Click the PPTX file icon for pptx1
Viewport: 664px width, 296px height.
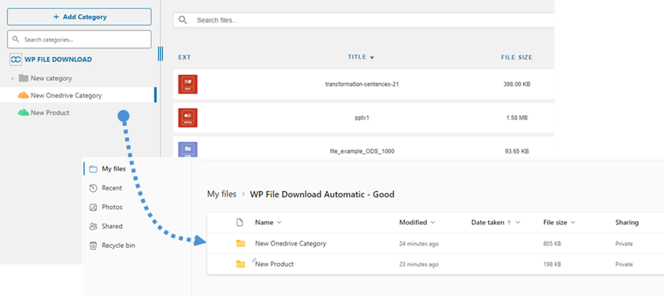(188, 117)
